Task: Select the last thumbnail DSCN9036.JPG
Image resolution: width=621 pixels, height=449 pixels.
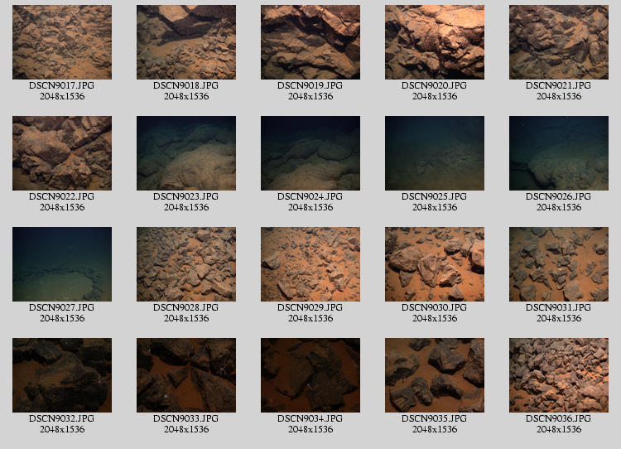Action: pyautogui.click(x=559, y=375)
